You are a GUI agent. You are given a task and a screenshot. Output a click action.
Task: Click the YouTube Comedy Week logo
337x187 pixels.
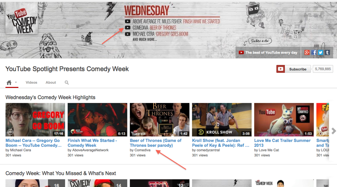(x=21, y=18)
